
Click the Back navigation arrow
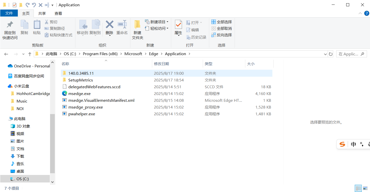click(6, 54)
